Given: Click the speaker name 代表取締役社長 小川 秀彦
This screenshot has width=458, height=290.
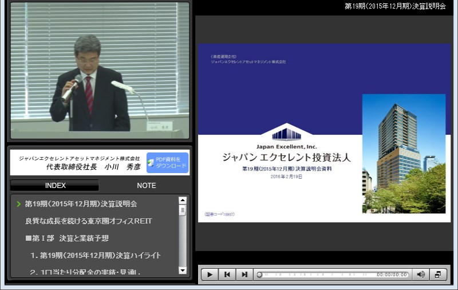Looking at the screenshot, I should pos(93,167).
